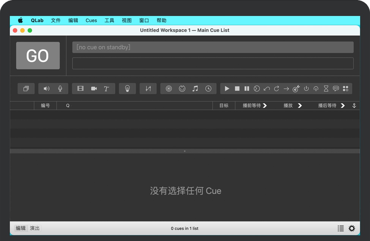This screenshot has width=370, height=241.
Task: Add a Video cue with filmstrip icon
Action: 80,89
